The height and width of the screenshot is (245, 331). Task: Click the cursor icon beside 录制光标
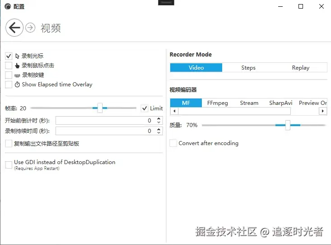(x=17, y=56)
